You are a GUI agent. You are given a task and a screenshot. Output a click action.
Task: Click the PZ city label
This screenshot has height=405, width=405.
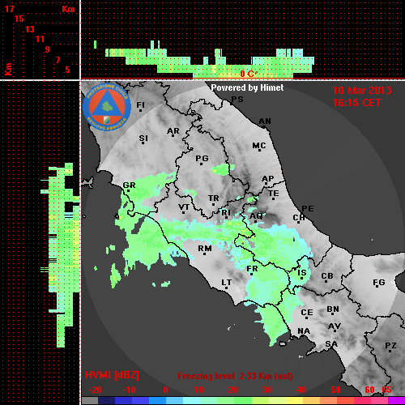tap(390, 346)
